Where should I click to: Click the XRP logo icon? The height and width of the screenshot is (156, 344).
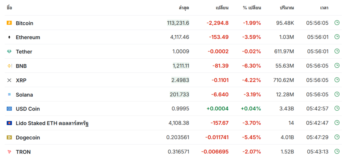9,80
